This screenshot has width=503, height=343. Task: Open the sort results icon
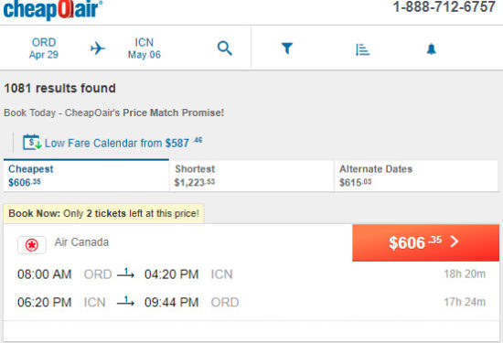point(362,49)
